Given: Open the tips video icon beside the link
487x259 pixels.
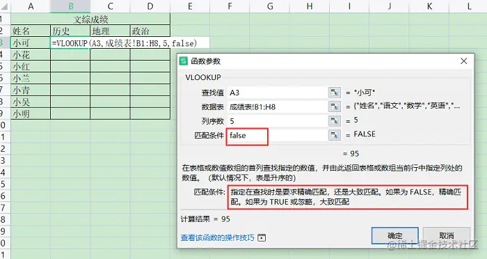Looking at the screenshot, I should coord(262,238).
